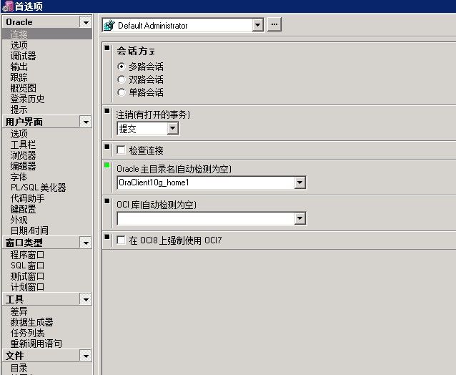Select 选项 under Oracle section
The image size is (456, 375).
coord(19,45)
